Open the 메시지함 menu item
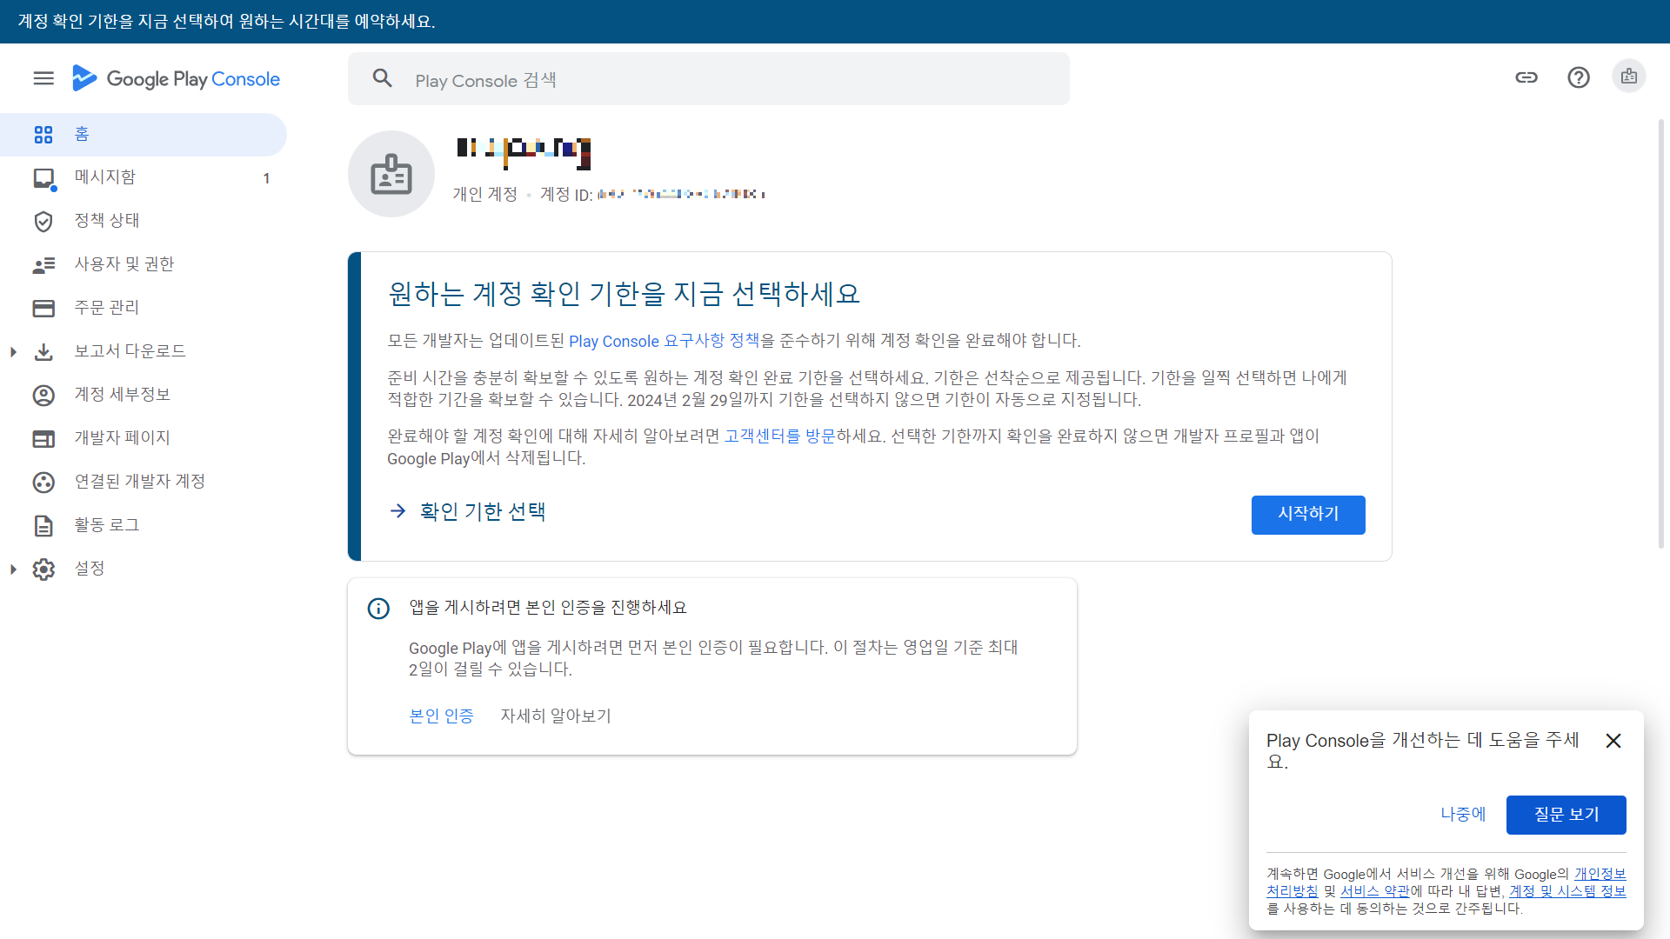Viewport: 1670px width, 939px height. 144,177
